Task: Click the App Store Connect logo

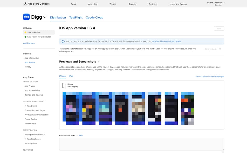Action: [x=37, y=4]
